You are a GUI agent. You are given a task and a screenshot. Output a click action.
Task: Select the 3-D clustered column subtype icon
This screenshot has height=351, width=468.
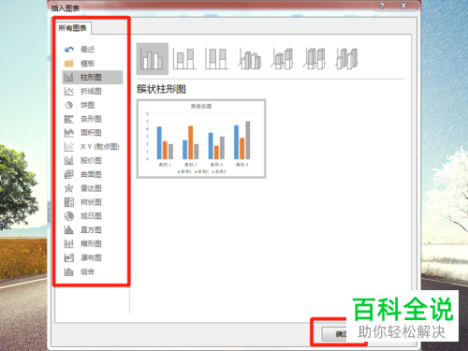pos(250,59)
